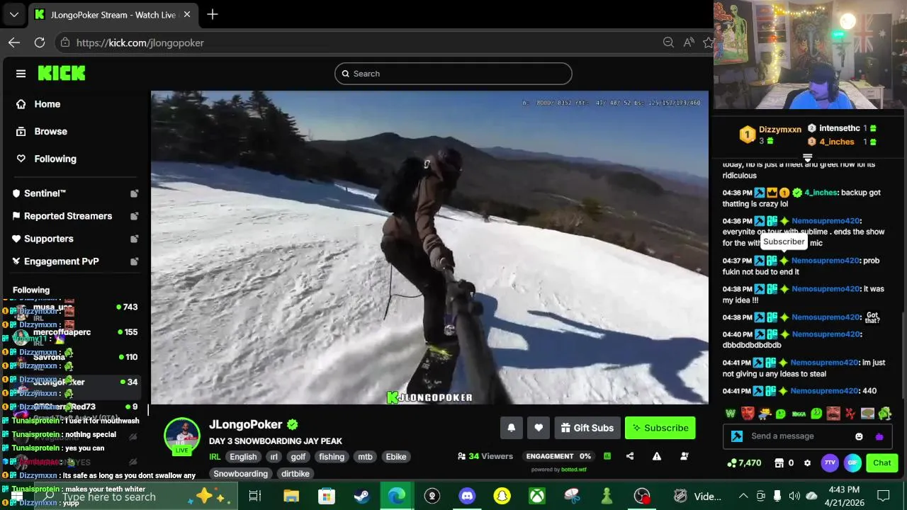This screenshot has height=510, width=907.
Task: Select the mtb tag
Action: click(x=365, y=457)
